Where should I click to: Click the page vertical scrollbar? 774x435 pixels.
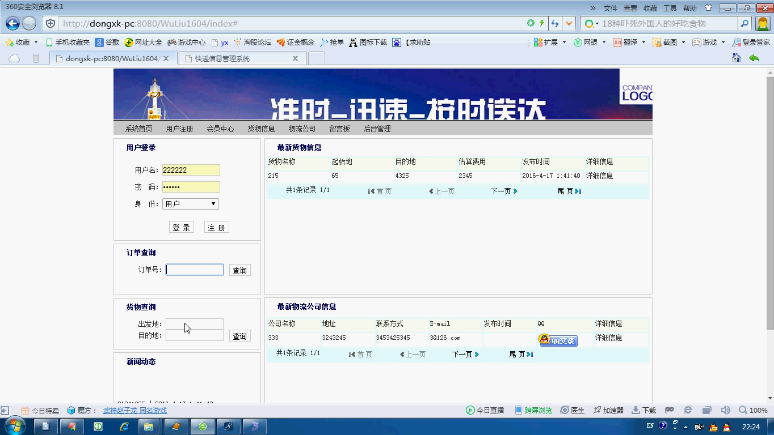(769, 202)
